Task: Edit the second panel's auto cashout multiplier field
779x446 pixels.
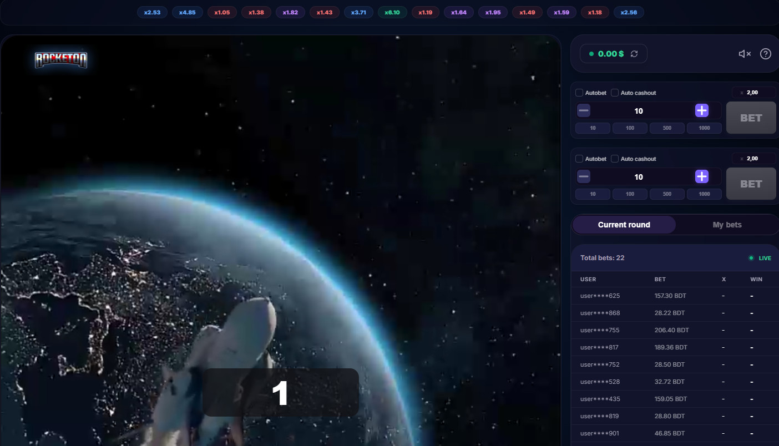Action: (754, 159)
